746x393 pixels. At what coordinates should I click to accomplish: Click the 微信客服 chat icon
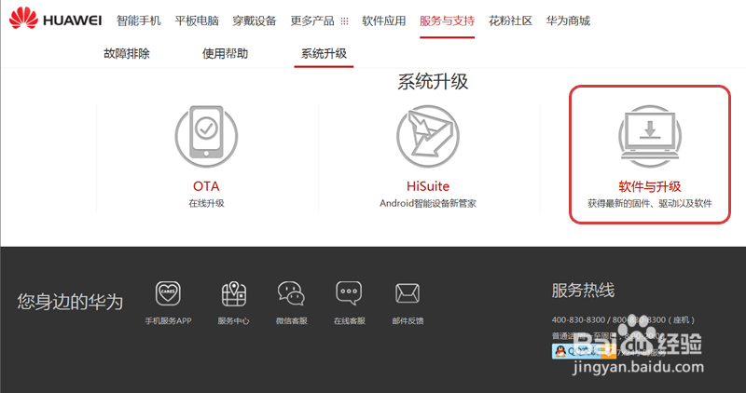click(x=291, y=293)
